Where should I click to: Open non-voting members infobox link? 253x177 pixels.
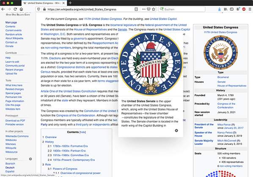point(231,166)
